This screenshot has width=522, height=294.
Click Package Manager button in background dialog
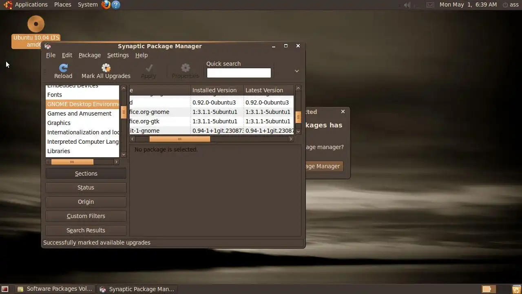(324, 166)
